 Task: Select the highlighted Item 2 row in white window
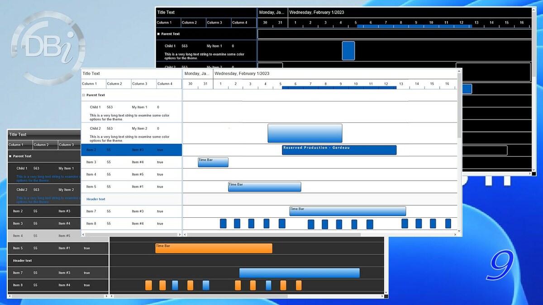coord(132,150)
